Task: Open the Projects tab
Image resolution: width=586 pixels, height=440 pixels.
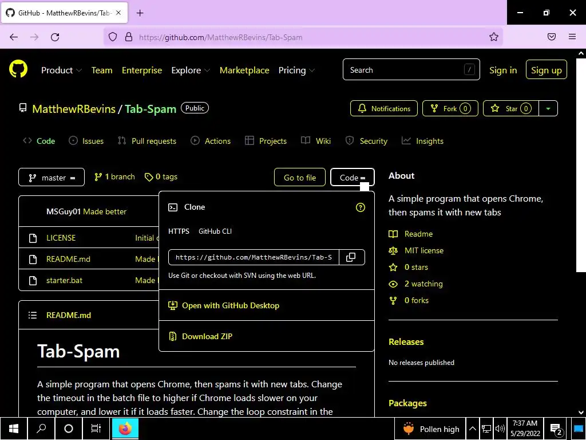Action: (266, 141)
